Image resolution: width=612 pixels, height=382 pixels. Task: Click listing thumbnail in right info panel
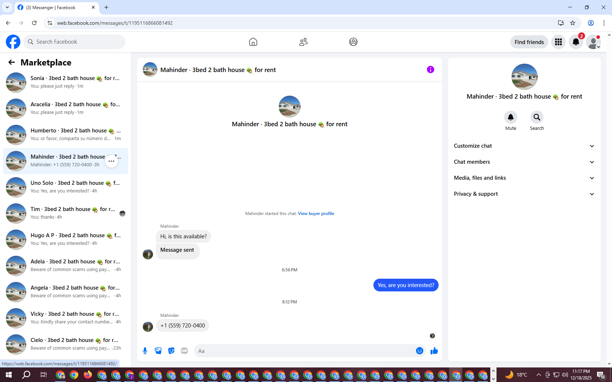(x=525, y=77)
